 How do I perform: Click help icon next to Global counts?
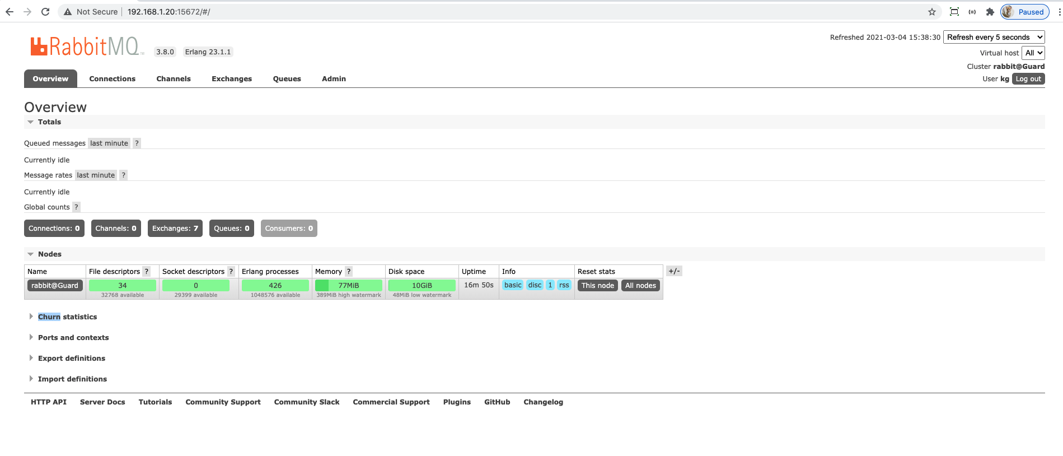click(77, 207)
